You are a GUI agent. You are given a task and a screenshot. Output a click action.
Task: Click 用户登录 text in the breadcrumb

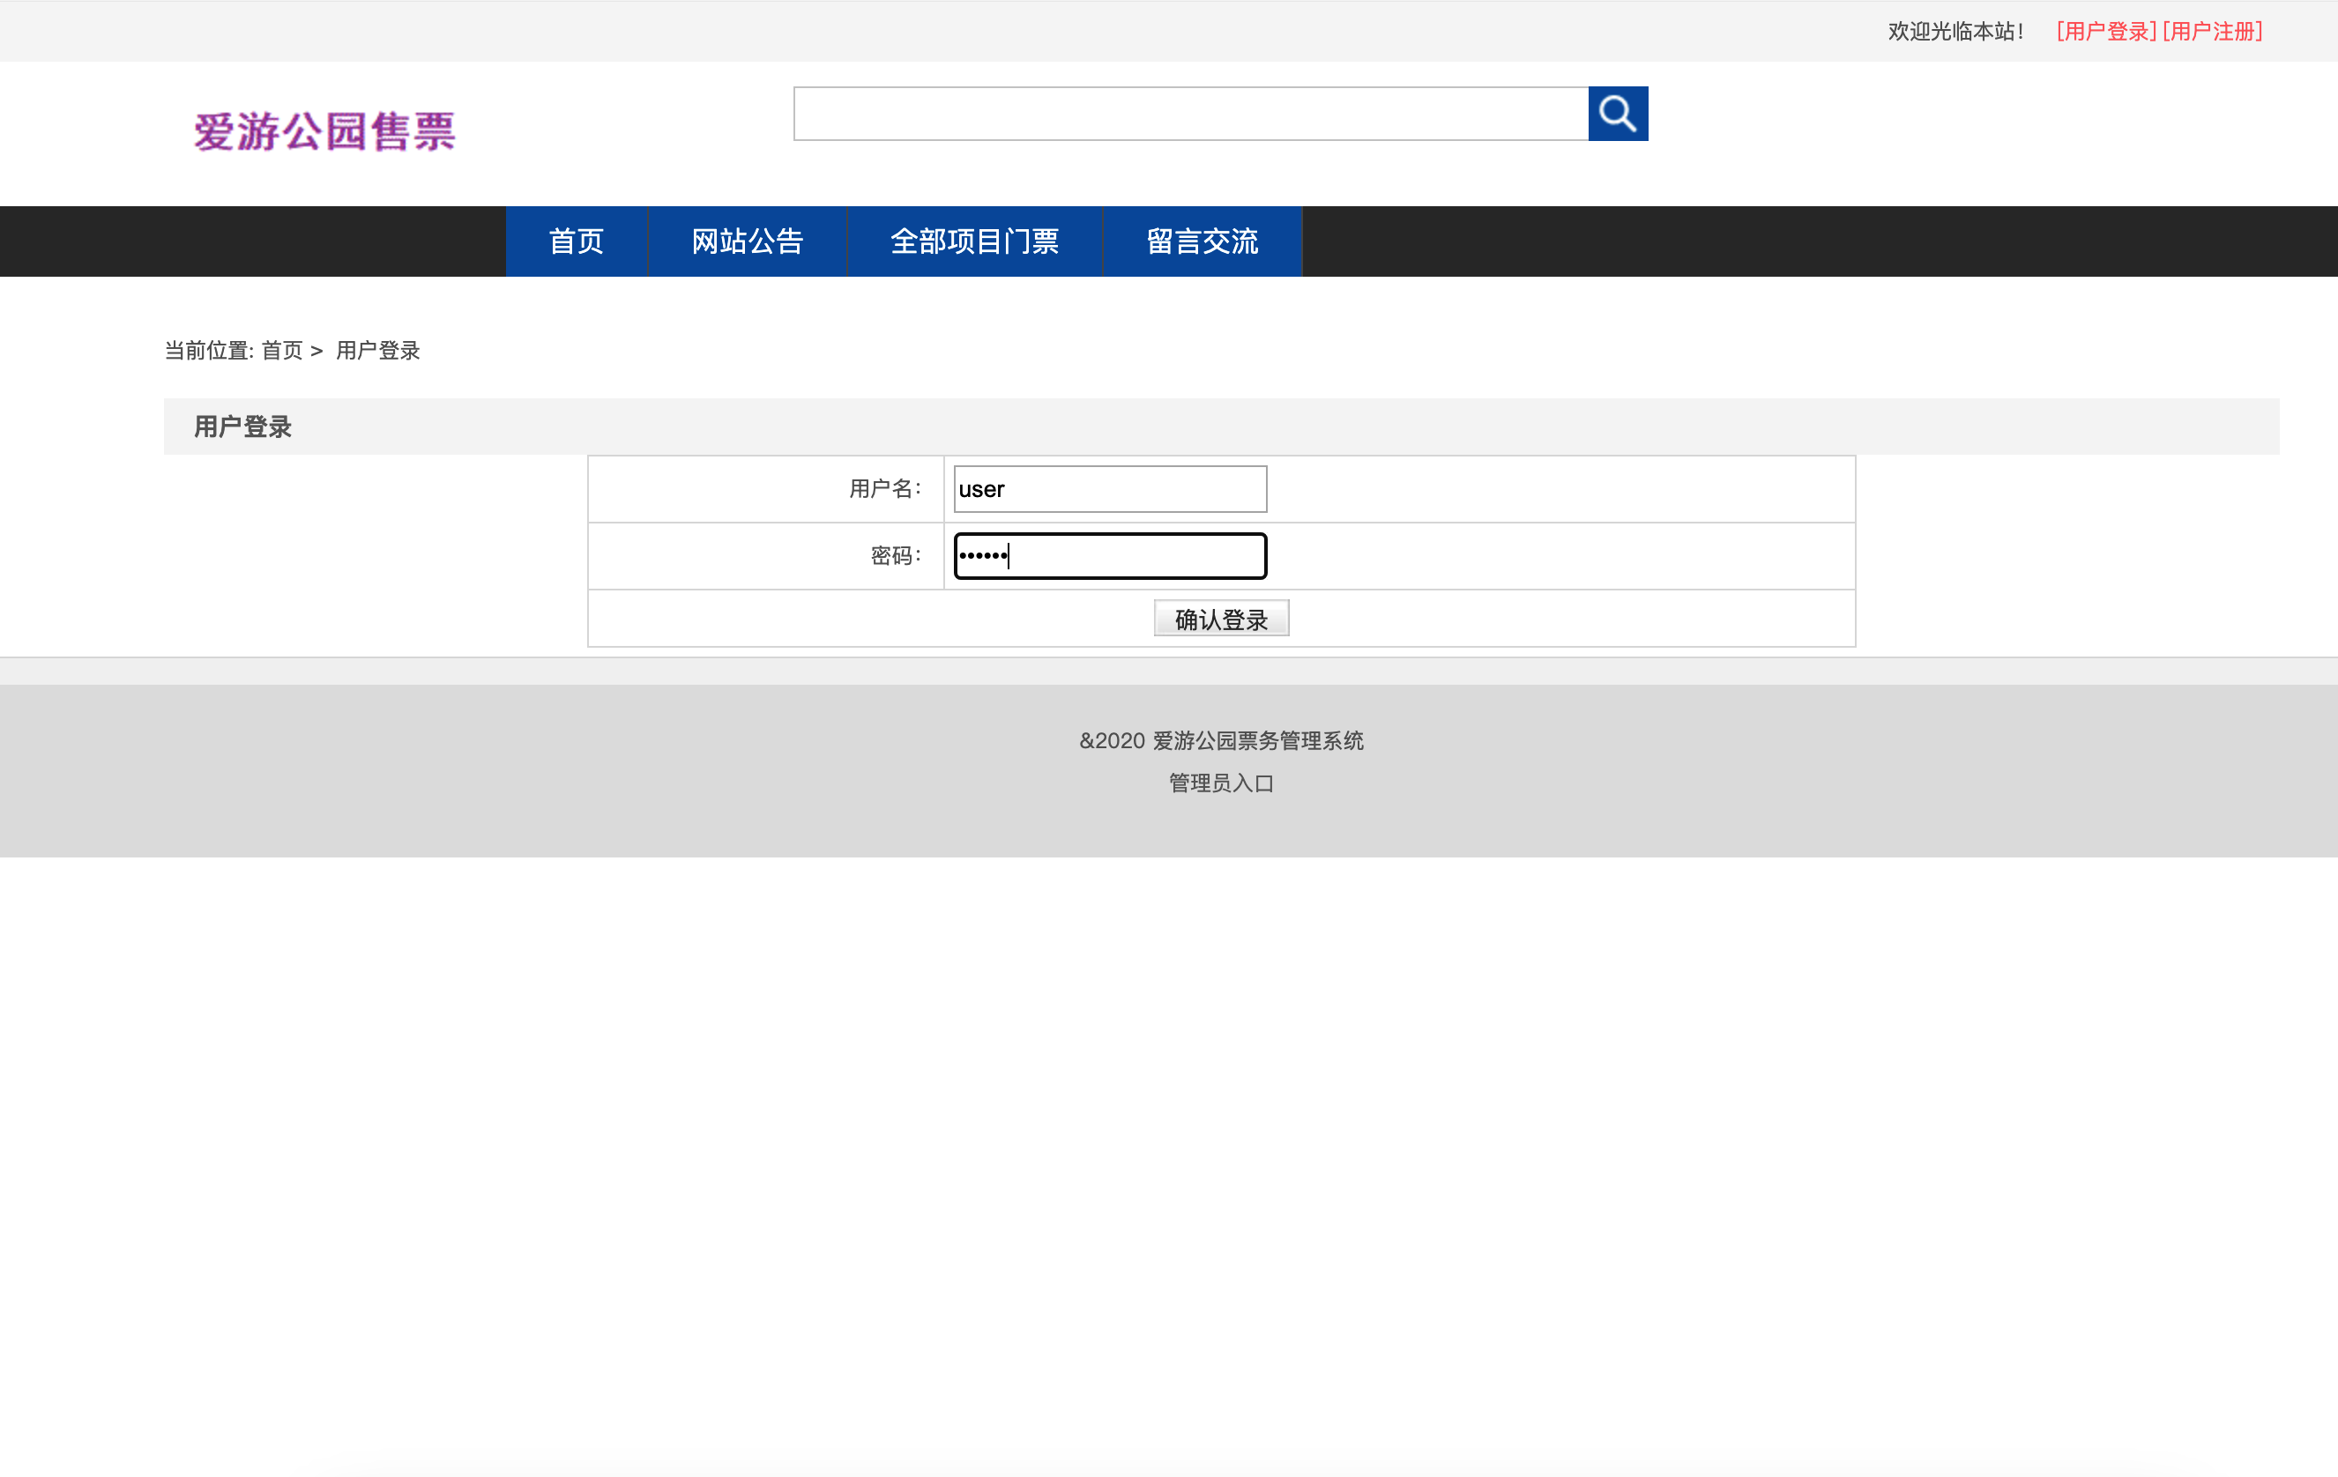(377, 351)
